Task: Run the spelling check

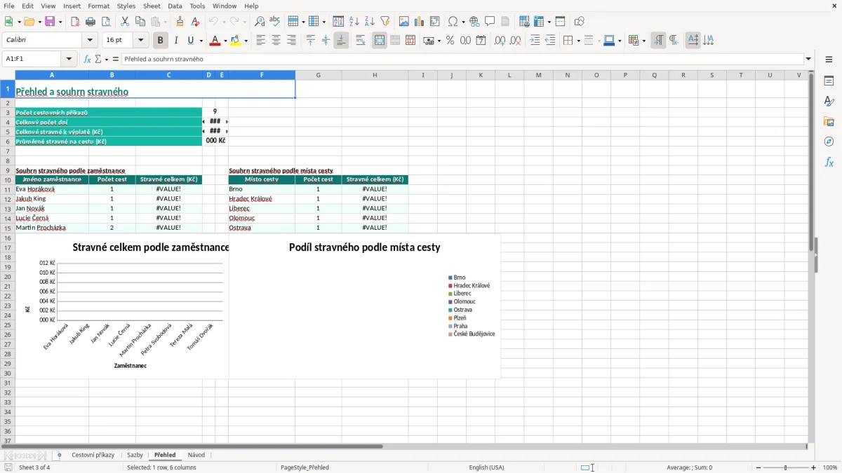Action: coord(275,22)
